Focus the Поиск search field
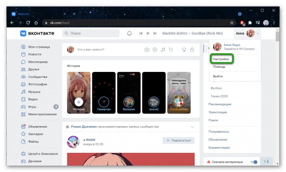Screen dimensions: 286x172 pos(91,33)
